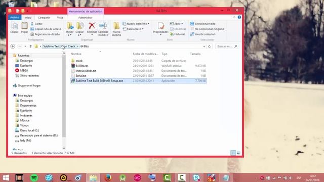
Task: Create a Nueva carpeta
Action: (x=116, y=29)
